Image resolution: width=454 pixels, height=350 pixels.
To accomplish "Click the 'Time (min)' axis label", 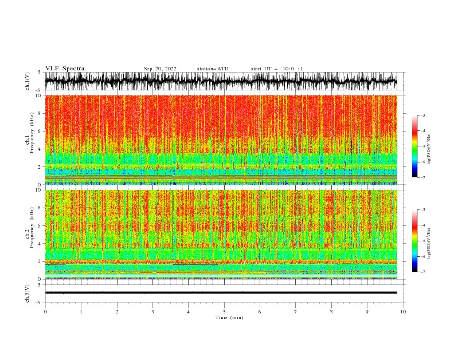I will pyautogui.click(x=229, y=317).
